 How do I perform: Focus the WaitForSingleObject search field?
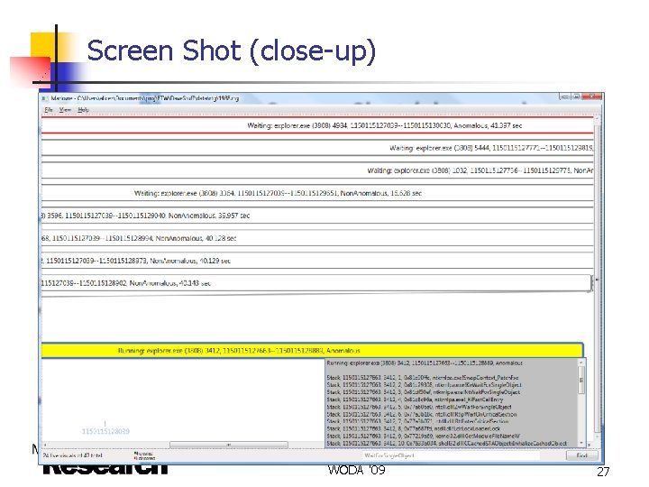pos(451,455)
